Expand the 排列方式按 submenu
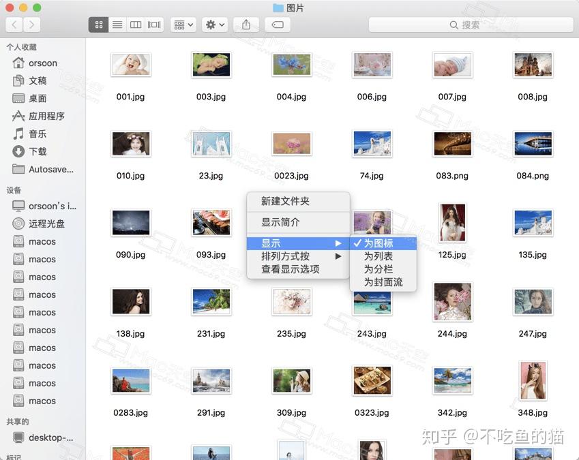The image size is (579, 460). click(286, 258)
